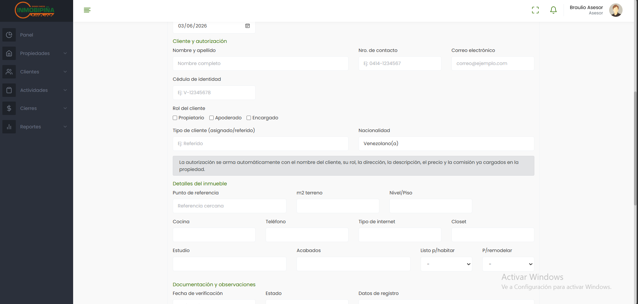Focus the Acabados field

(x=354, y=264)
